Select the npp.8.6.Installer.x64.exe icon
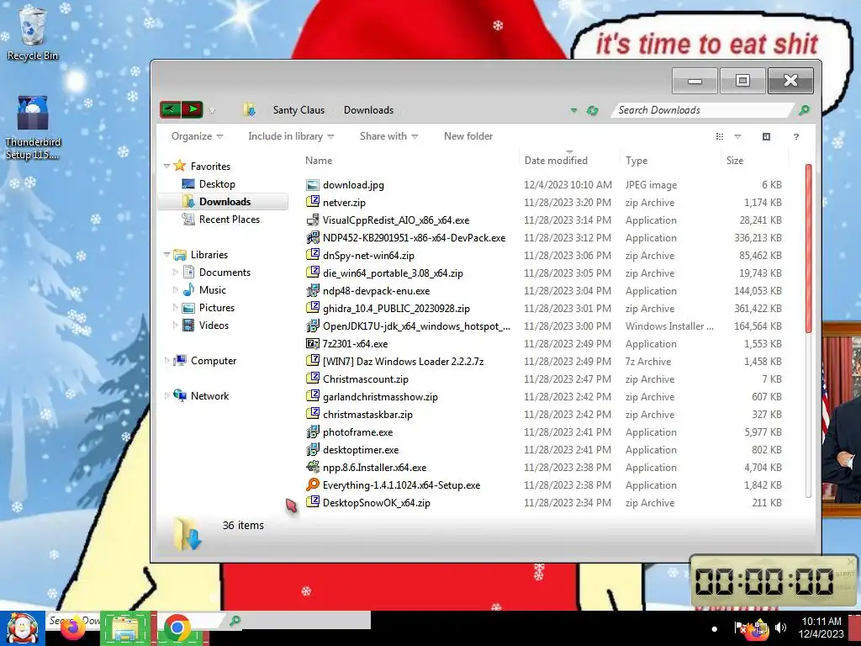Image resolution: width=861 pixels, height=646 pixels. coord(313,468)
